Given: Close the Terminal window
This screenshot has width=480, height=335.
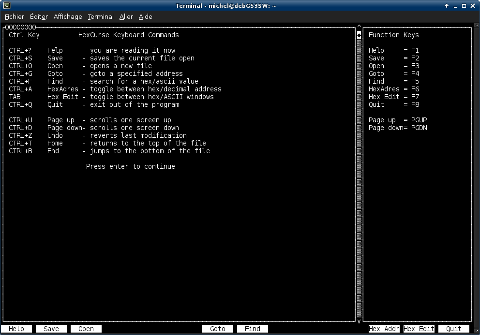Looking at the screenshot, I should coord(473,6).
